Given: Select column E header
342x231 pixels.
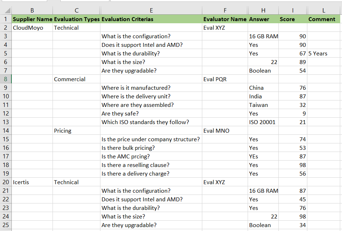Looking at the screenshot, I should click(x=151, y=11).
